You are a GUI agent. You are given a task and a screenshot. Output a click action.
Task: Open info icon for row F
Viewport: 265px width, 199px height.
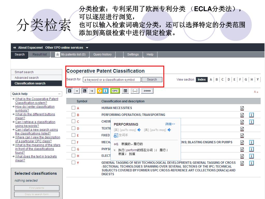(x=251, y=142)
